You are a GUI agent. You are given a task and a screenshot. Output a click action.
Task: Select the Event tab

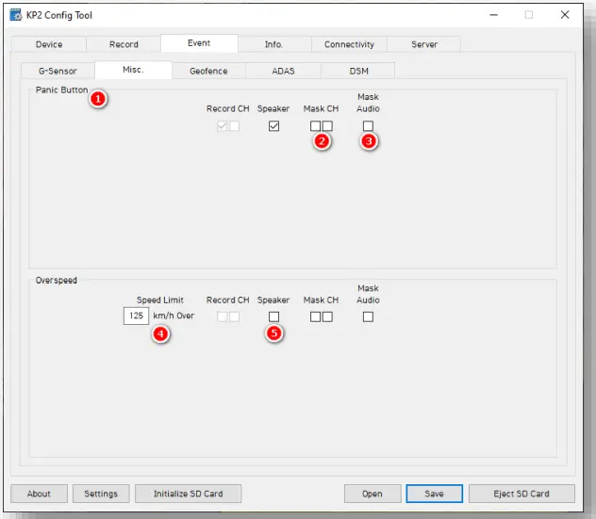[199, 43]
